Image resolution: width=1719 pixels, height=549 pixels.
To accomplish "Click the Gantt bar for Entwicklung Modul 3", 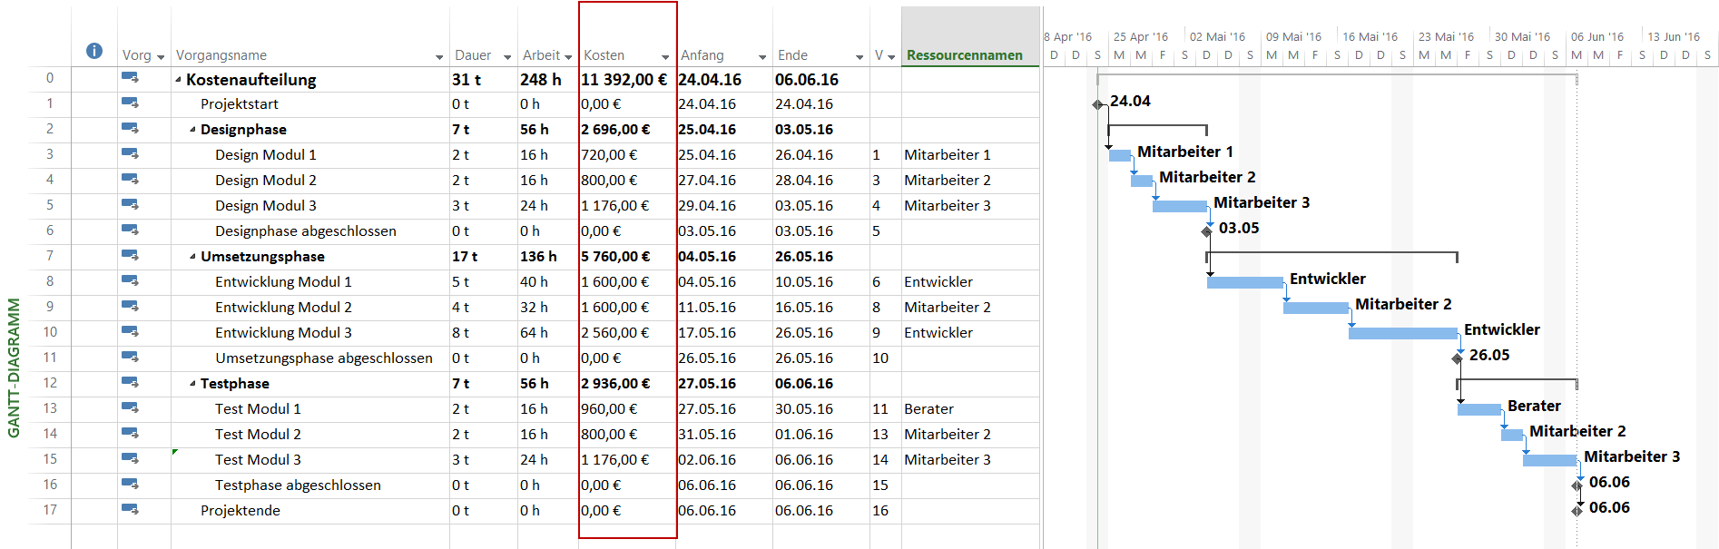I will (1402, 333).
